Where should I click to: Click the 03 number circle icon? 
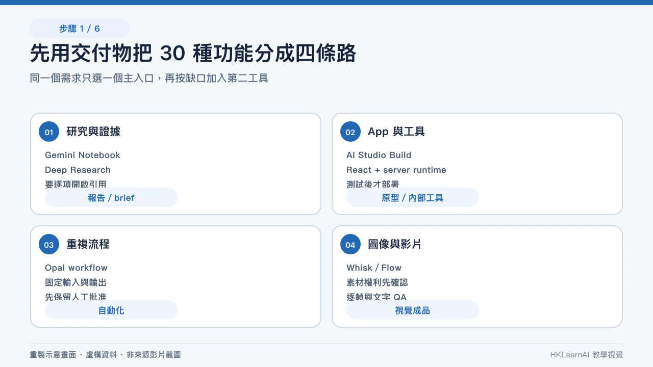(49, 245)
